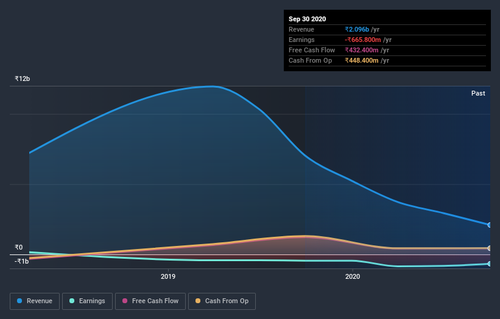Click the -₹1b y-axis label

point(22,261)
